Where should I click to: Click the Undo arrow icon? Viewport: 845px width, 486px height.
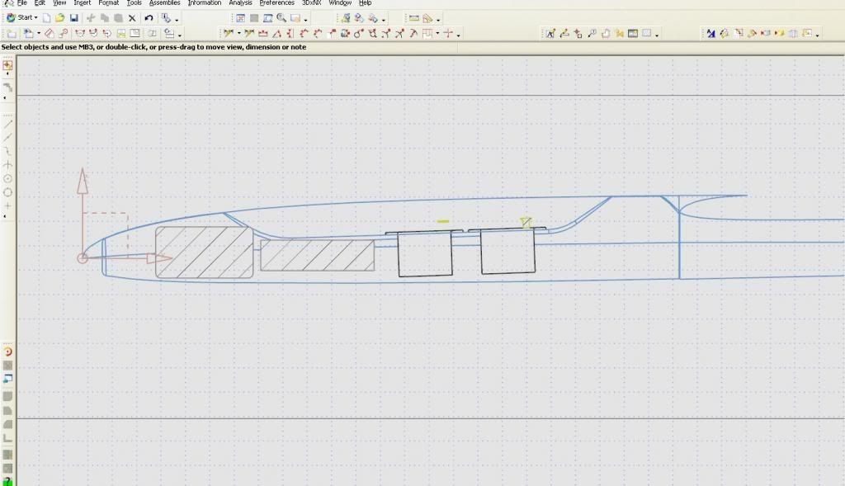point(149,18)
